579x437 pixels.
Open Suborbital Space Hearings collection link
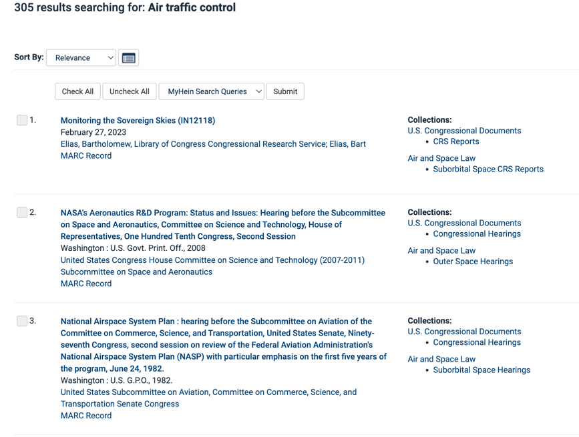pyautogui.click(x=481, y=370)
